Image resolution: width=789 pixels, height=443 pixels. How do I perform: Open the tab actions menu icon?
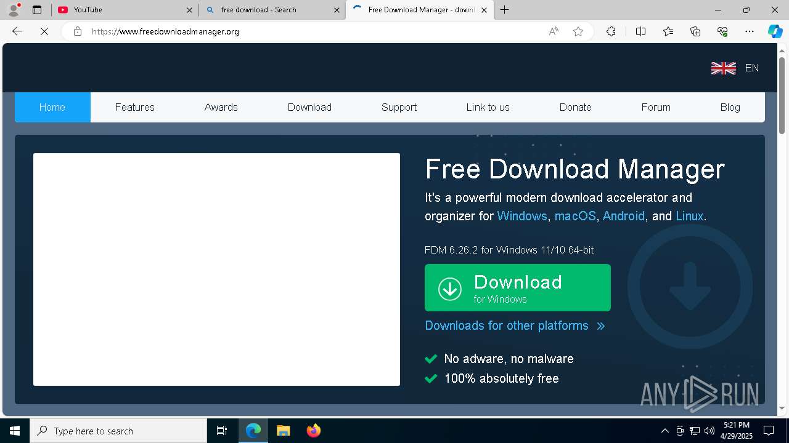click(37, 10)
